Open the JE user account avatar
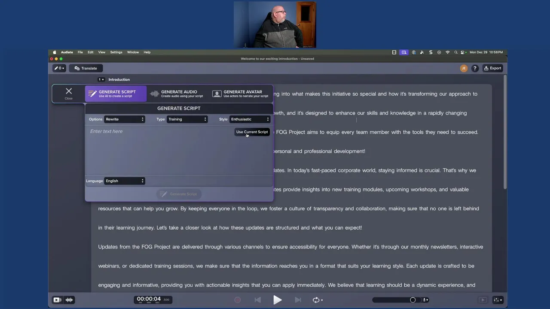 [x=464, y=68]
